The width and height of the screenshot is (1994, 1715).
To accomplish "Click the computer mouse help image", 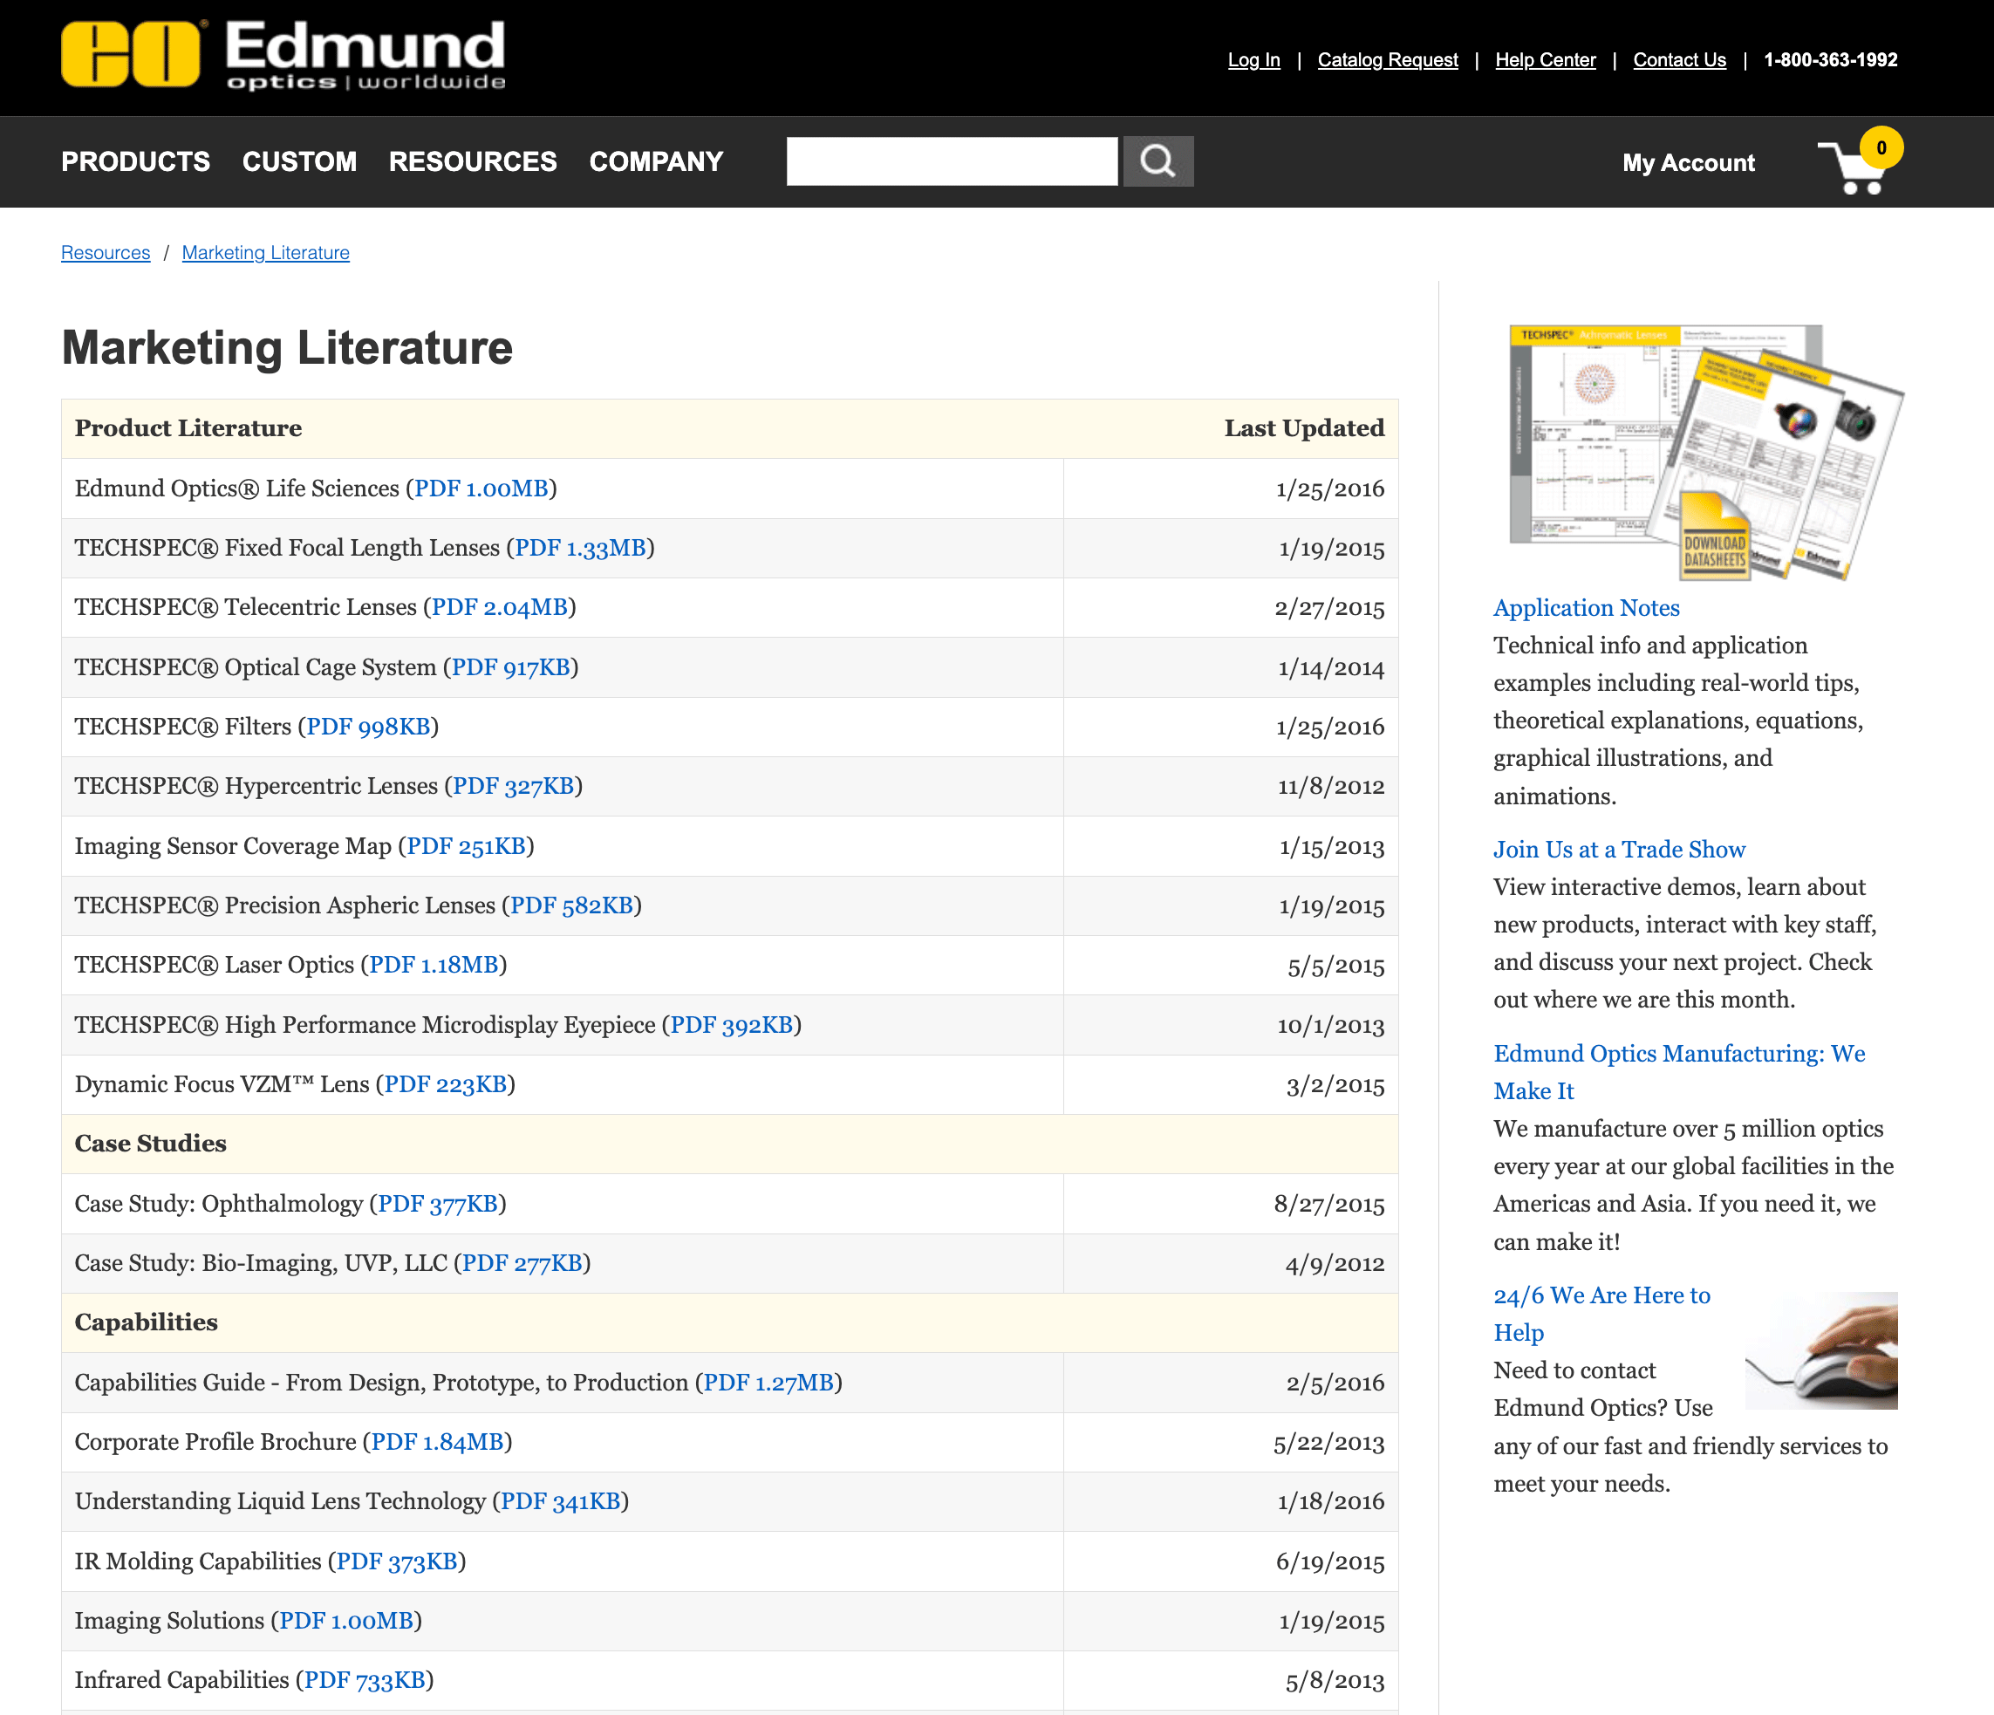I will [x=1820, y=1350].
